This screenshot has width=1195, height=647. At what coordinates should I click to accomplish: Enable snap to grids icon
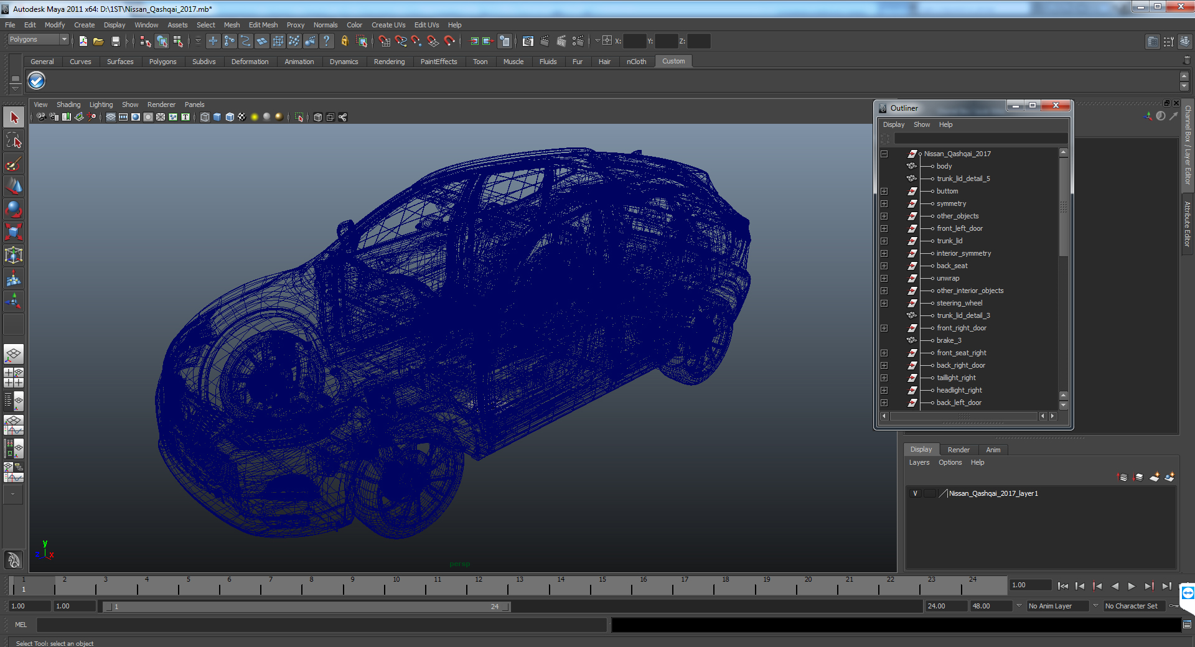click(384, 41)
